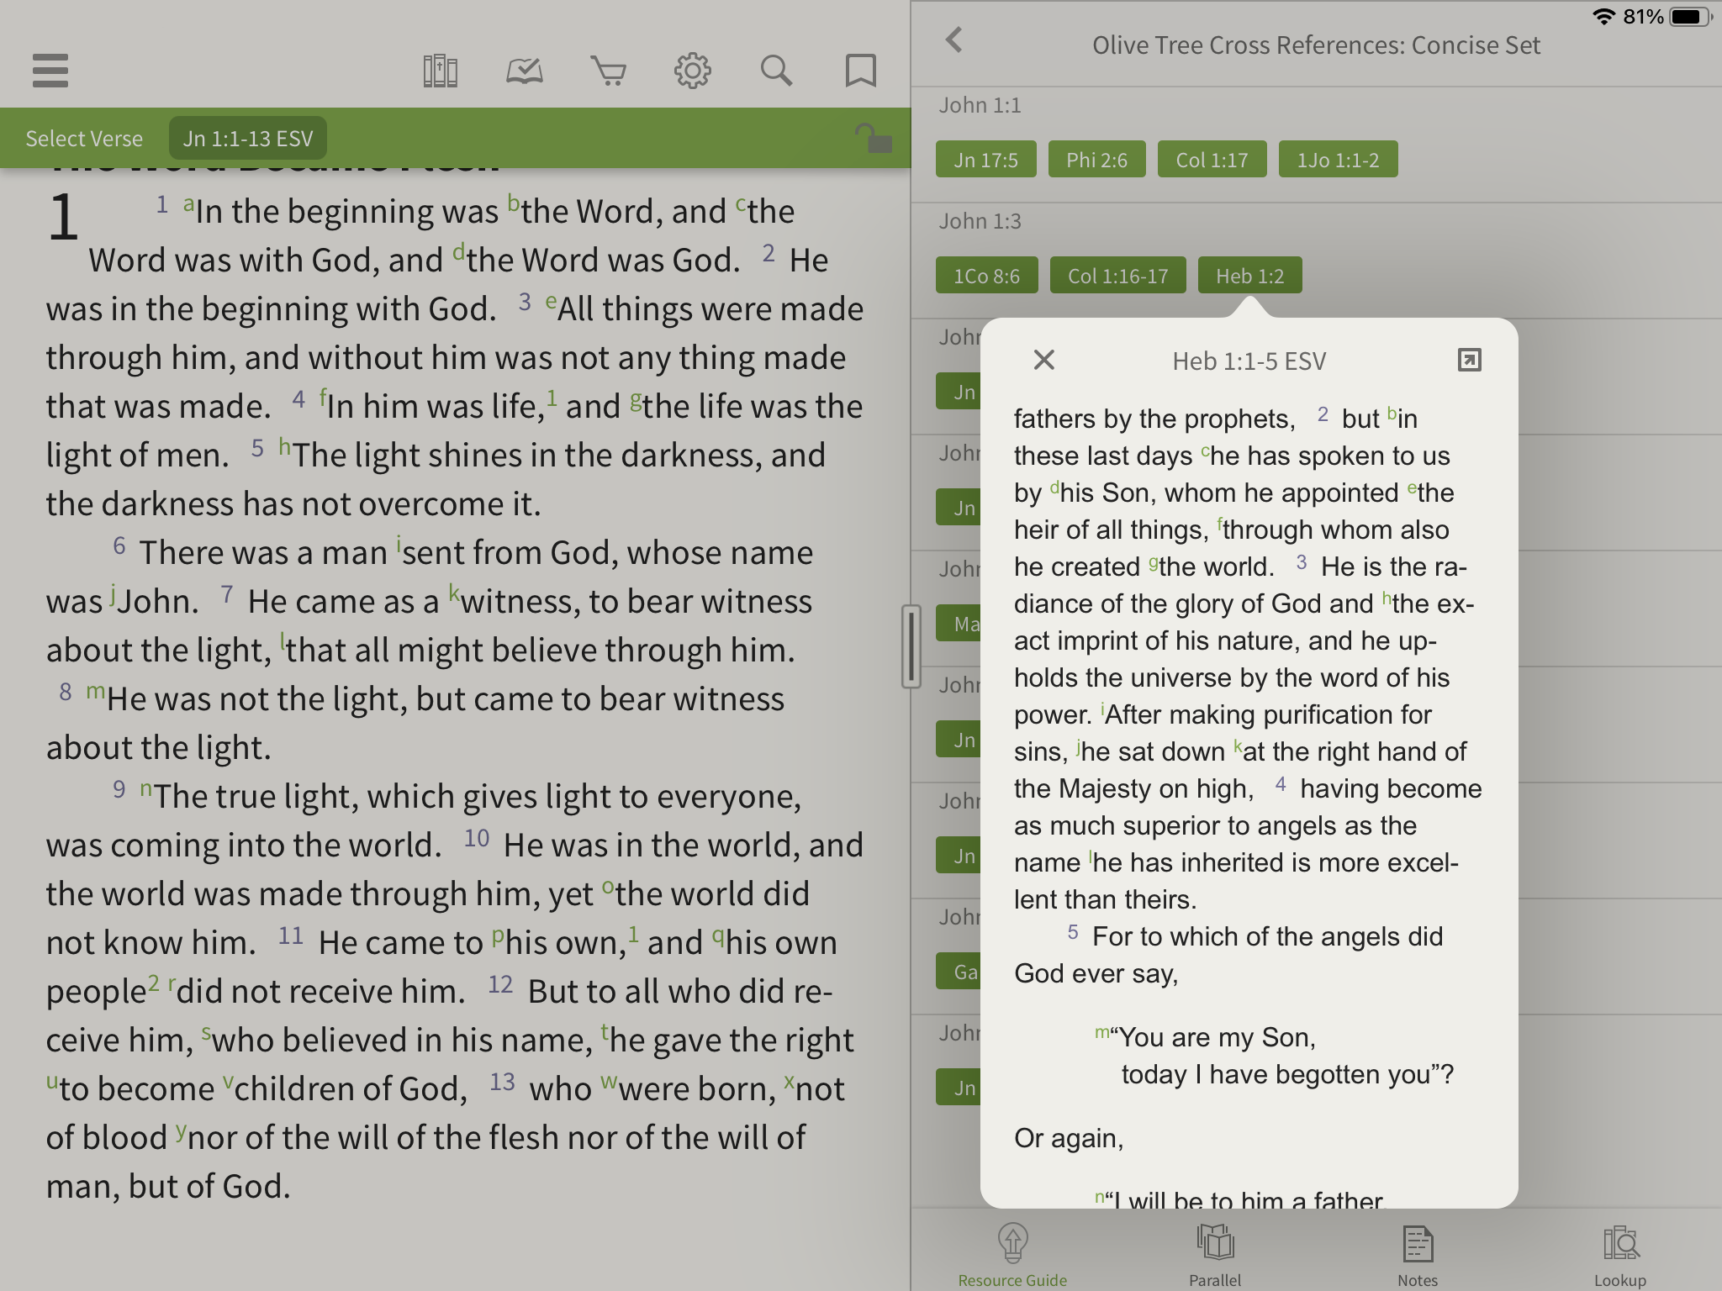Open cross reference Jn 17:5
This screenshot has width=1722, height=1291.
tap(985, 159)
